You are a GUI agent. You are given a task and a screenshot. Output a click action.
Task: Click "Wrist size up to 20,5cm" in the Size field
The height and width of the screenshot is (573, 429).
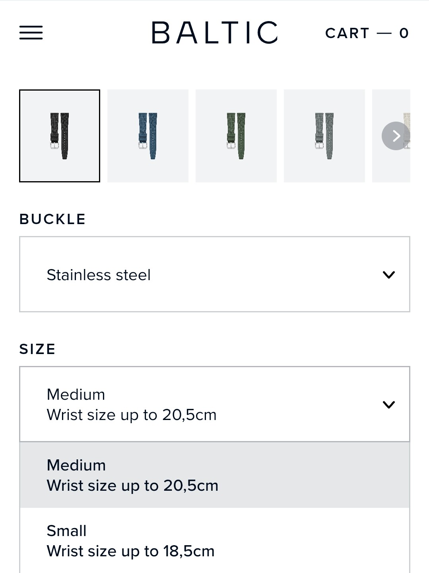click(132, 415)
